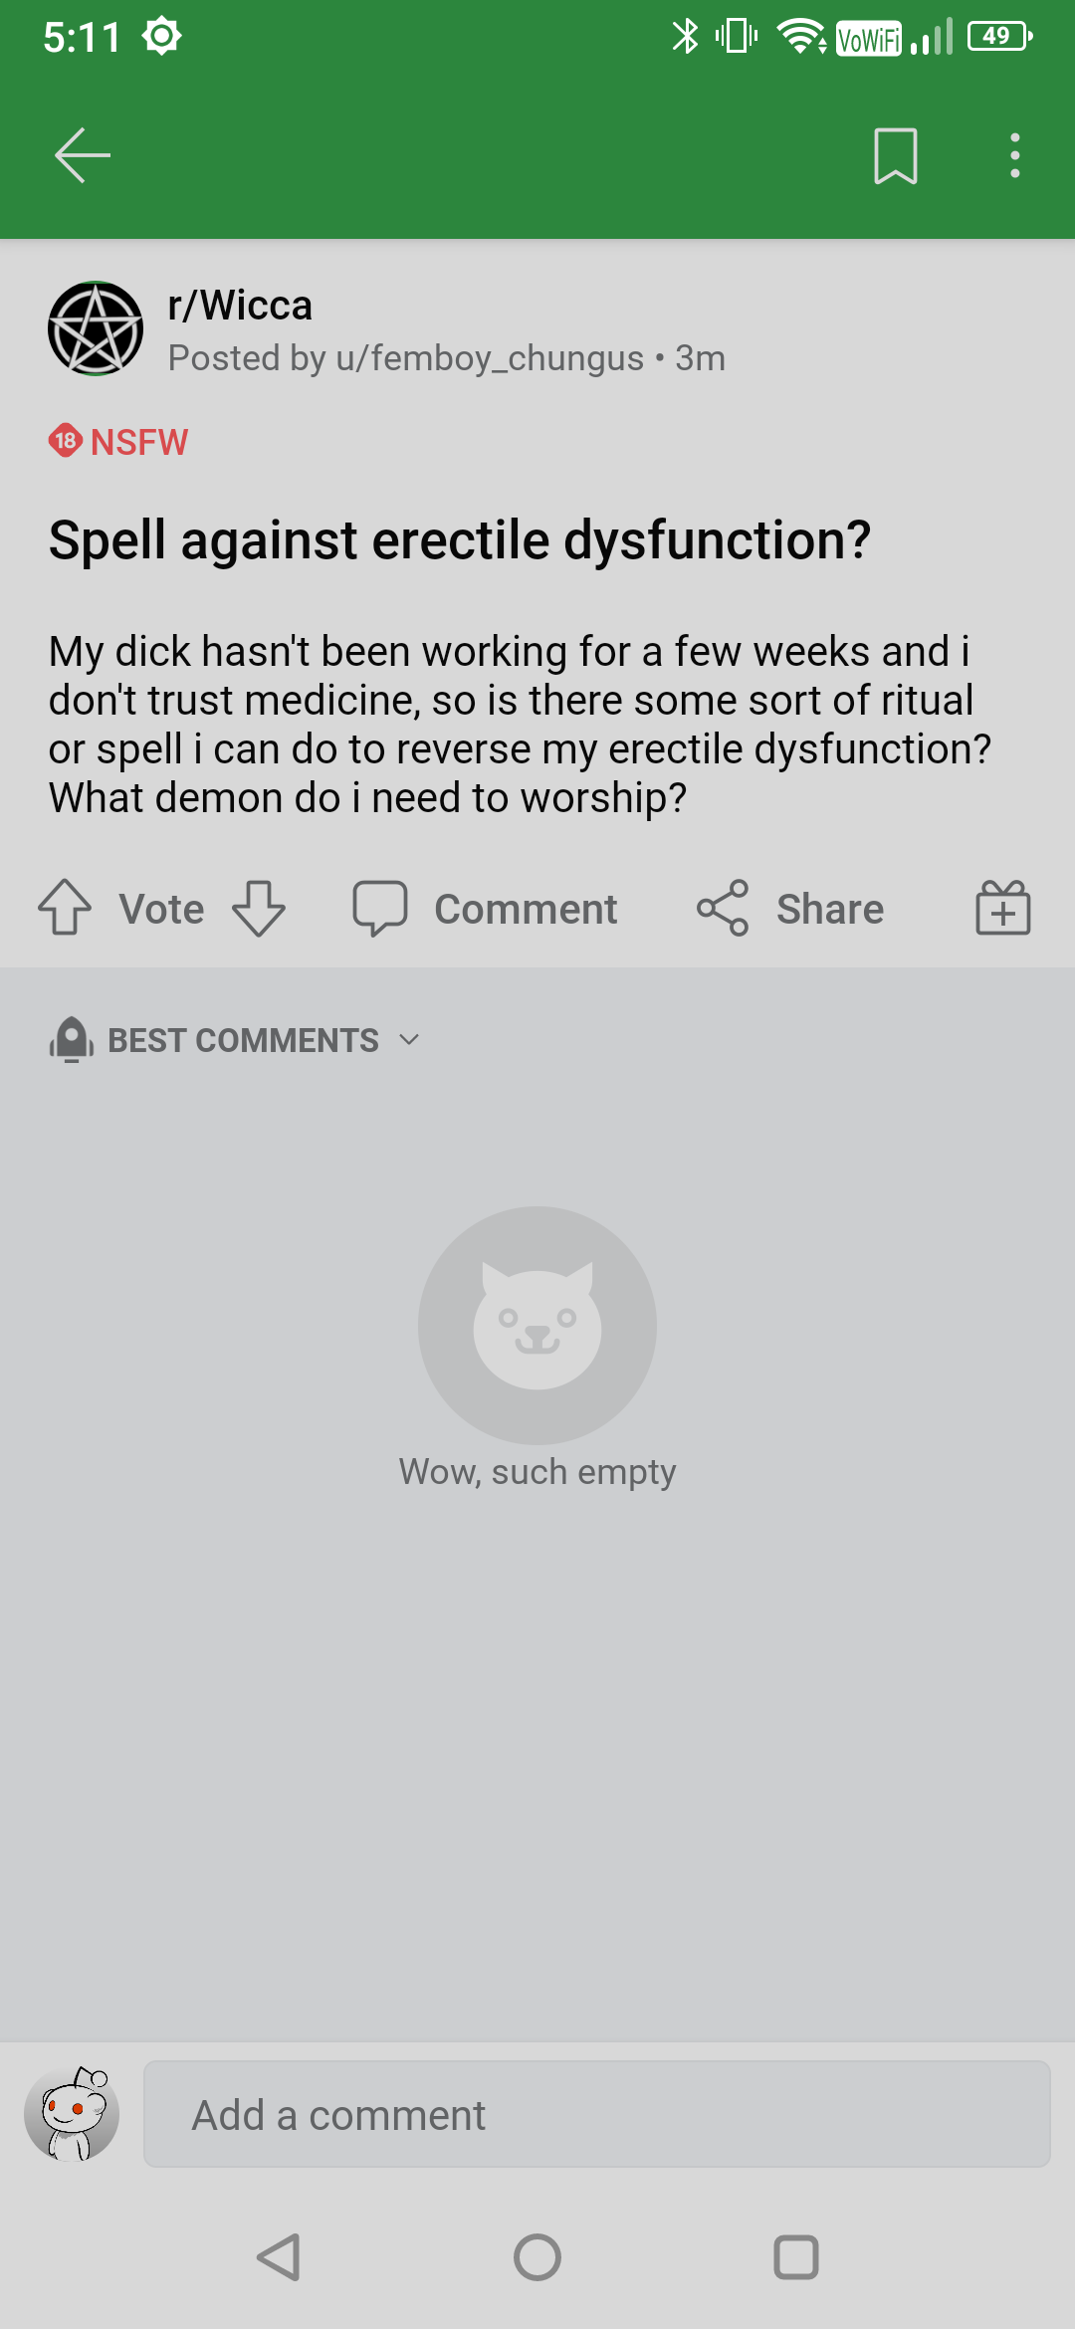Viewport: 1075px width, 2329px height.
Task: Open the three-dot overflow menu
Action: click(1014, 155)
